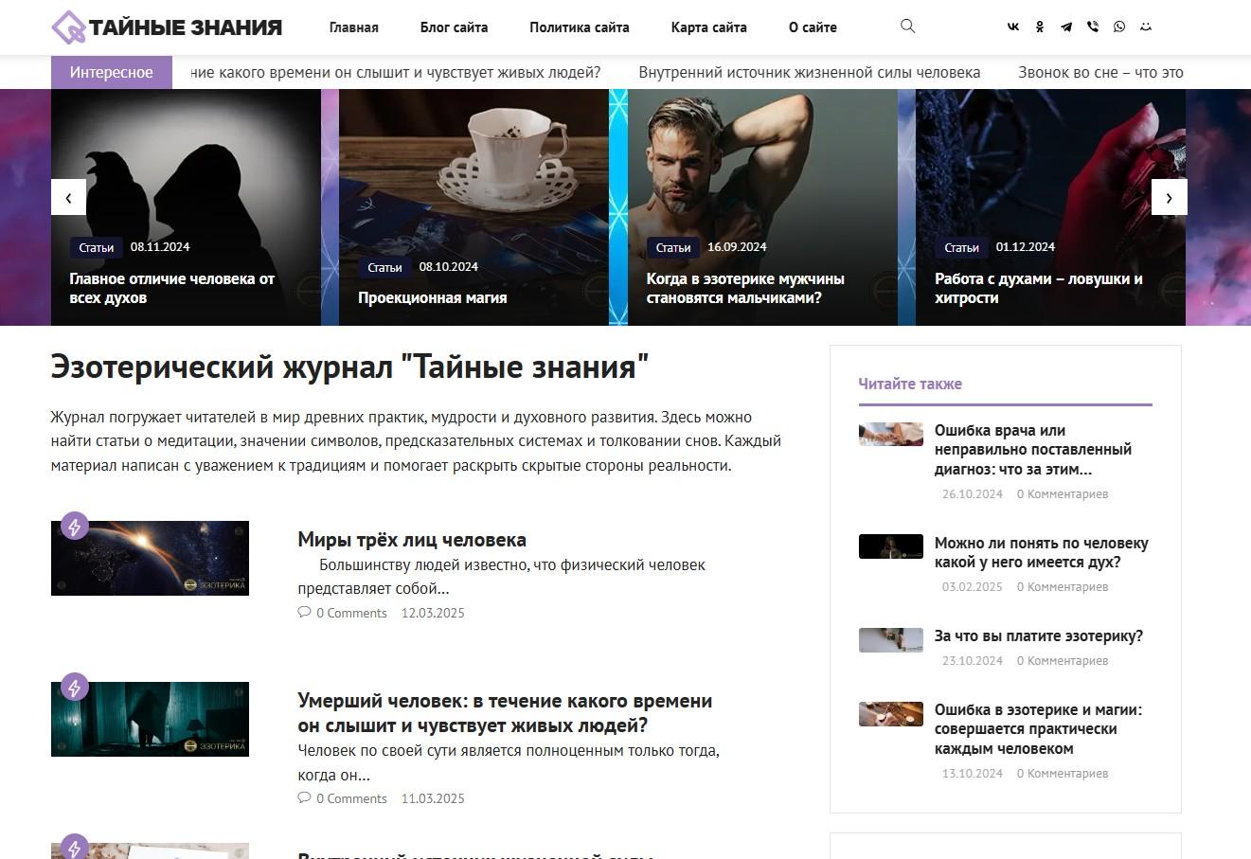This screenshot has width=1251, height=859.
Task: Show the previous slide with the left arrow
Action: click(68, 197)
